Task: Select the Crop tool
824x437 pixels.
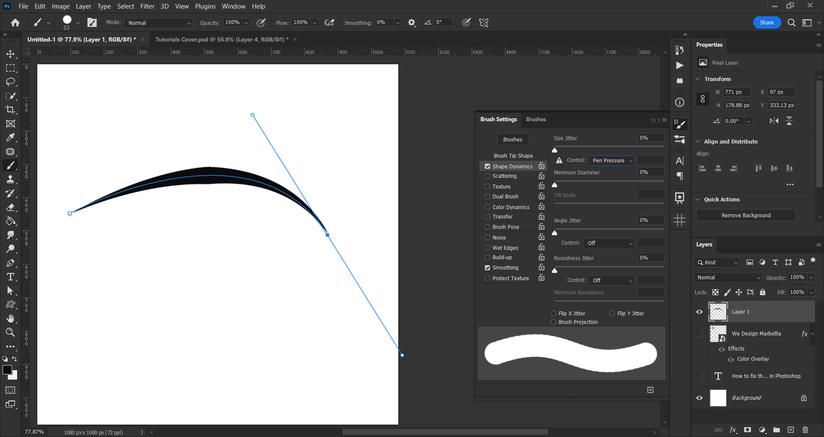Action: coord(10,110)
